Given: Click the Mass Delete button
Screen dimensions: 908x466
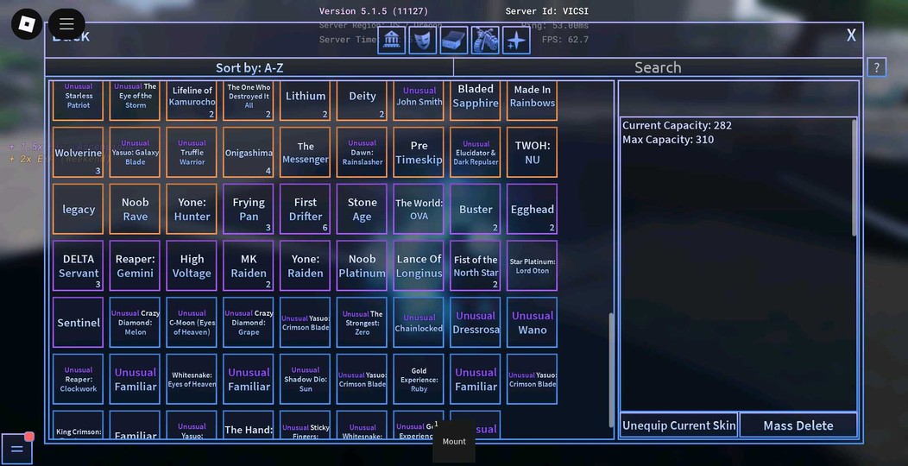Looking at the screenshot, I should [798, 425].
